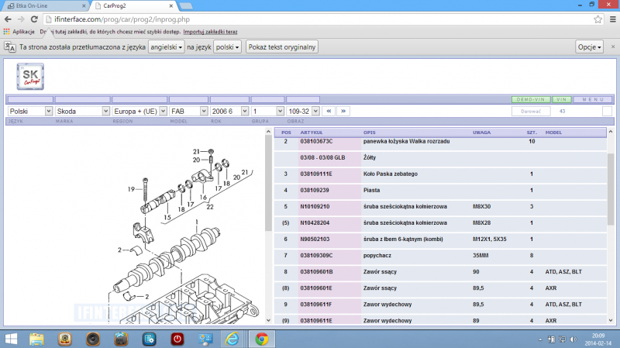Click the SK CarProg logo
The height and width of the screenshot is (348, 620).
(x=30, y=76)
